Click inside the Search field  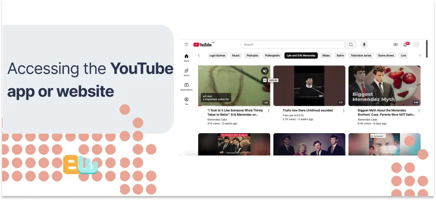click(x=293, y=45)
